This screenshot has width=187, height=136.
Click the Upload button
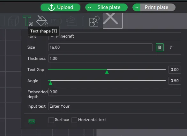coord(60,7)
